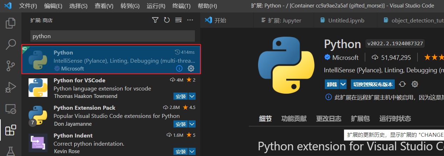Select the 扩展包 tab
This screenshot has width=444, height=156.
click(x=360, y=119)
